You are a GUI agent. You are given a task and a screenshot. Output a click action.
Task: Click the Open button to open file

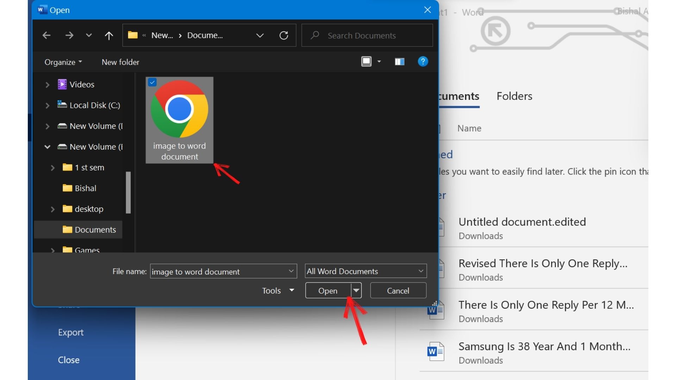(x=328, y=290)
